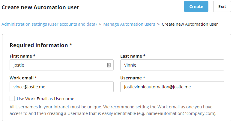Go to Manage Automation users breadcrumb

[129, 24]
